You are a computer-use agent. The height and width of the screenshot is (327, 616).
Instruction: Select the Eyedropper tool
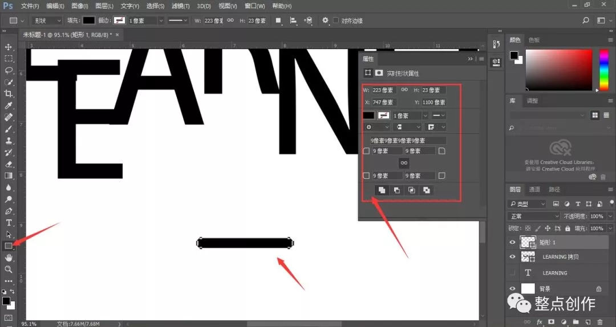[8, 105]
